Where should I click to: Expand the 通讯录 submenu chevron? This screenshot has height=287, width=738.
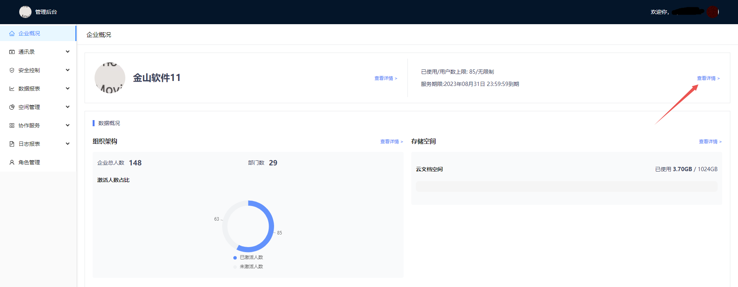(x=68, y=52)
